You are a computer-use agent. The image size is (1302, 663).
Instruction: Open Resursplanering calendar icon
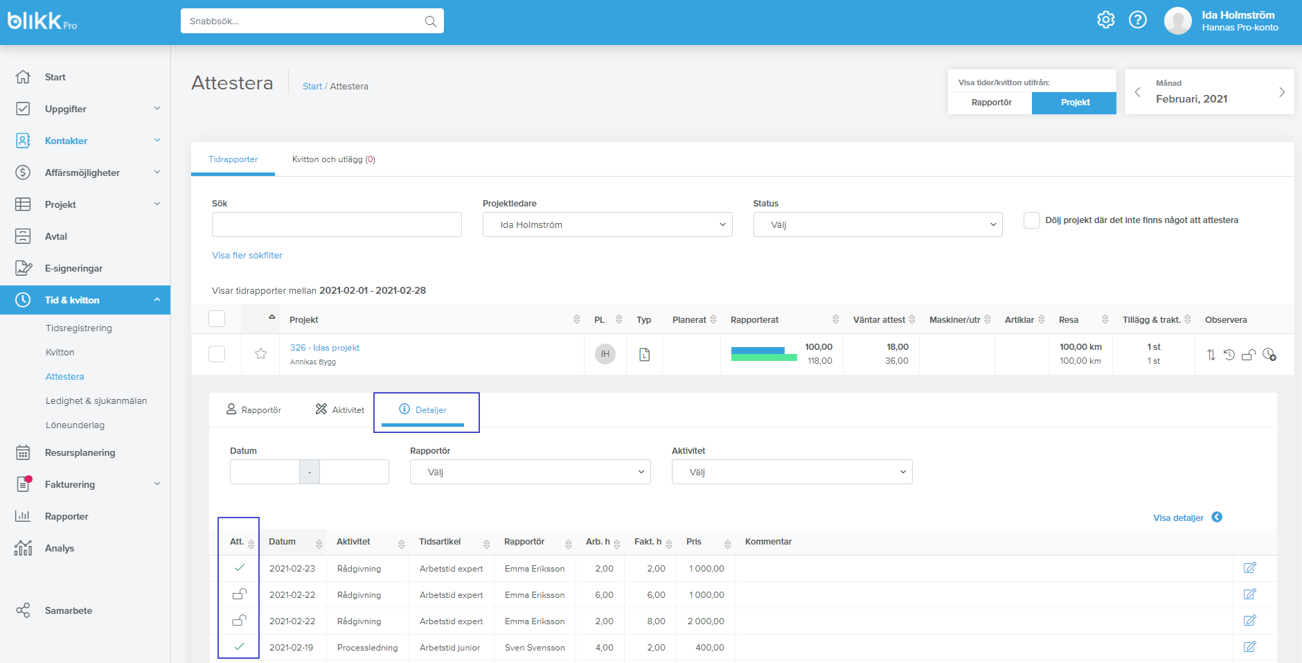click(x=23, y=452)
